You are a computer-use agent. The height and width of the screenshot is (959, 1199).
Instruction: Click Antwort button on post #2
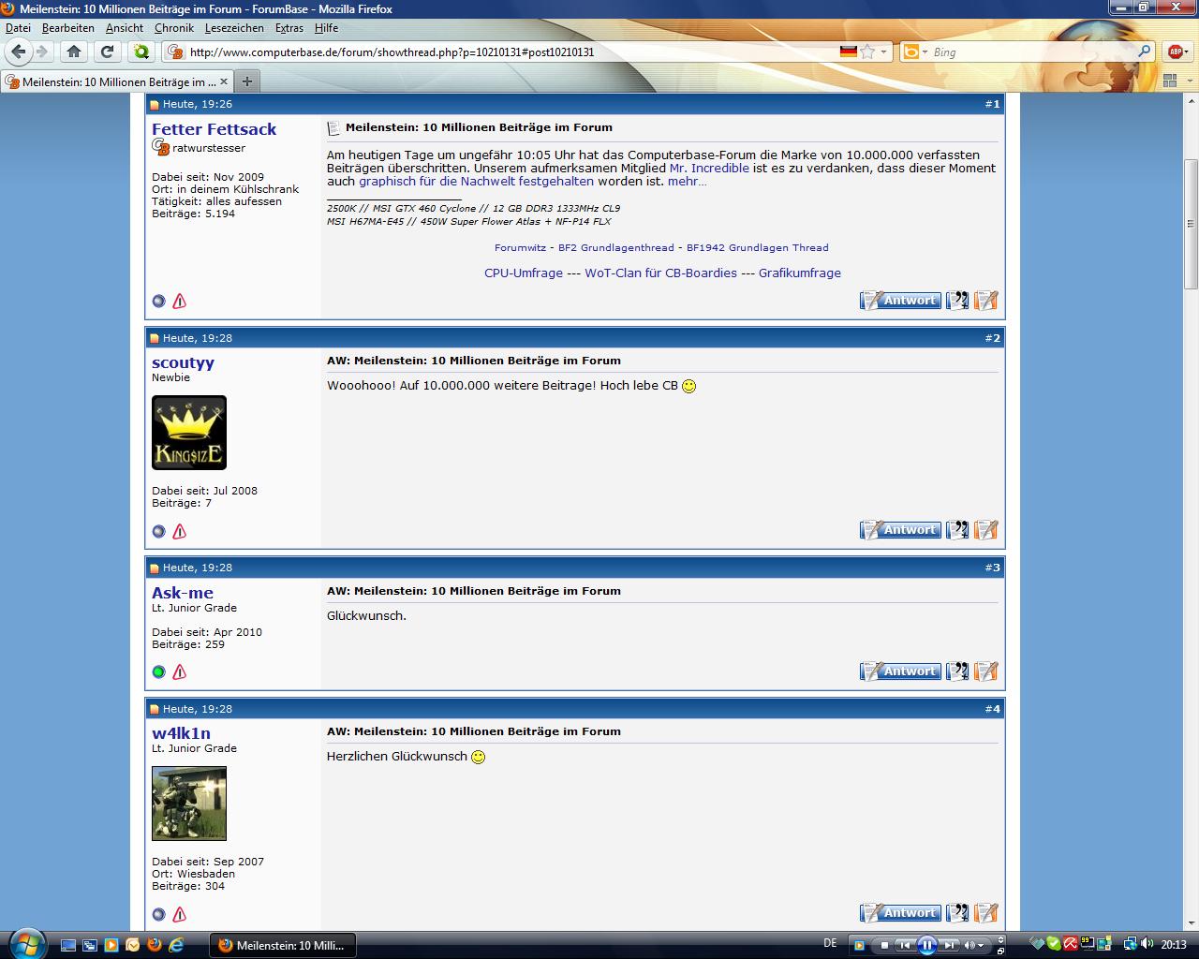point(900,530)
